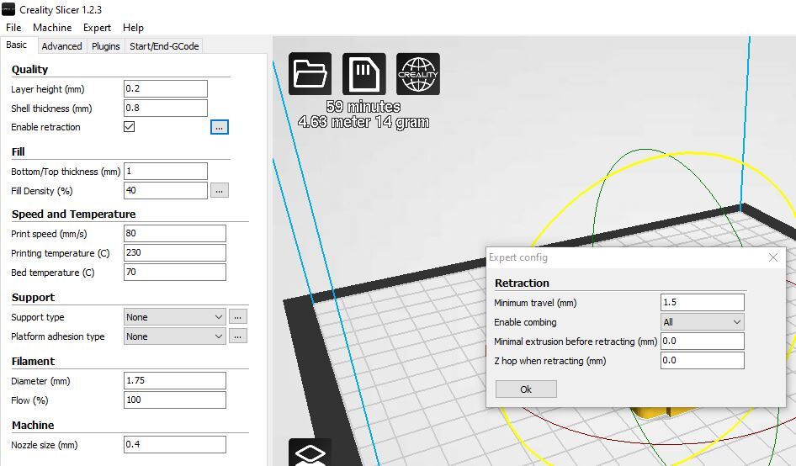Click the Expert config dialog title
This screenshot has height=466, width=796.
(x=517, y=257)
